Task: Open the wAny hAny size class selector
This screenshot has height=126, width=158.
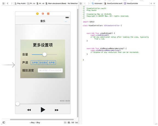Action: 35,122
